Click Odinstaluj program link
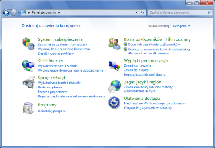Image resolution: width=215 pixels, height=148 pixels. coord(52,111)
